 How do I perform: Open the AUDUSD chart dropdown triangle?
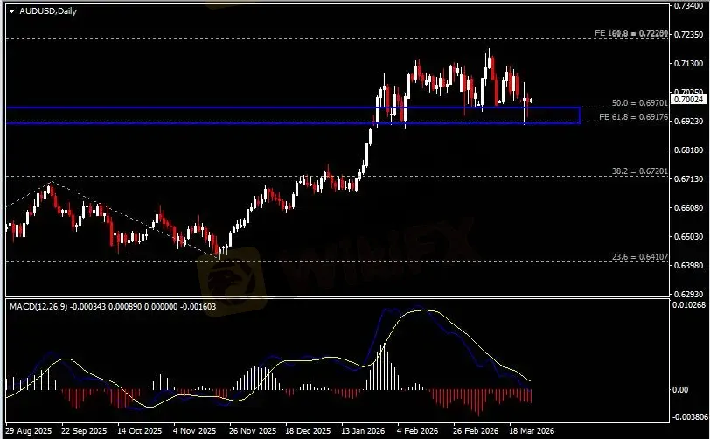(12, 11)
